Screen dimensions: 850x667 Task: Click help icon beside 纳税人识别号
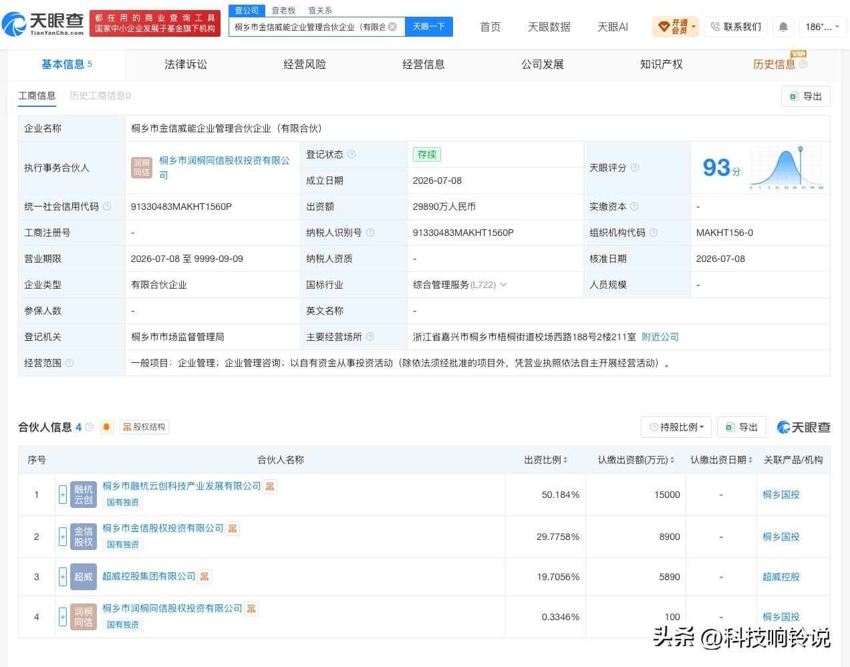click(x=370, y=233)
